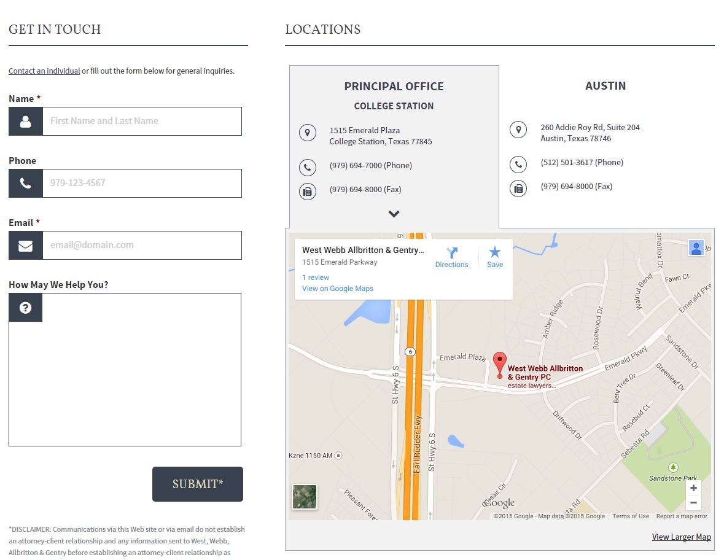Expand the Principal Office chevron arrow
The image size is (724, 560).
(x=394, y=214)
